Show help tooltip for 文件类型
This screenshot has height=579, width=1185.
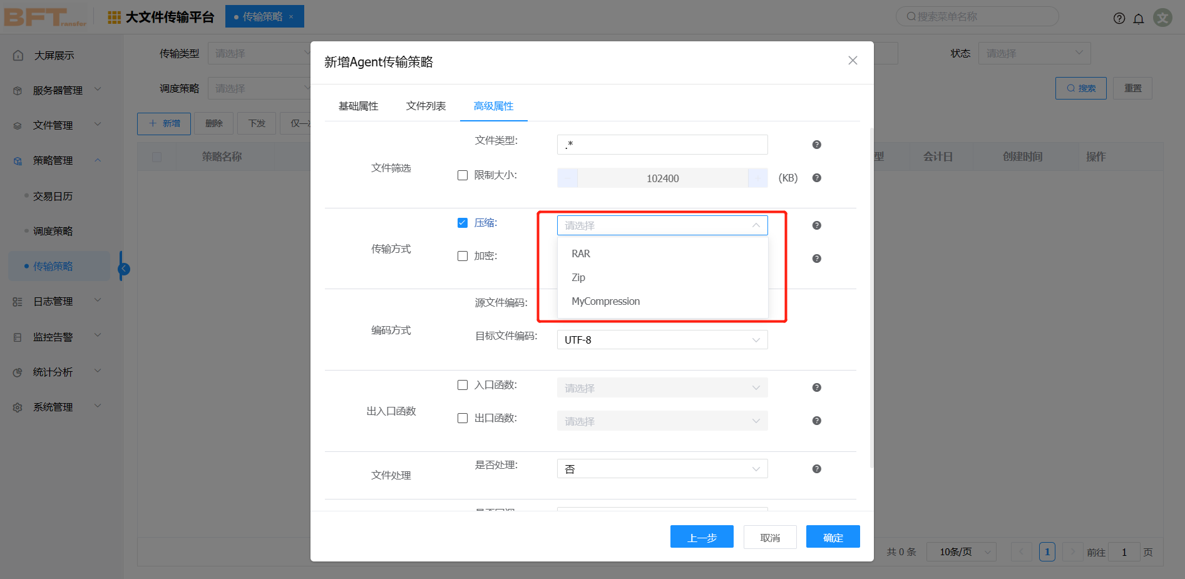click(816, 145)
